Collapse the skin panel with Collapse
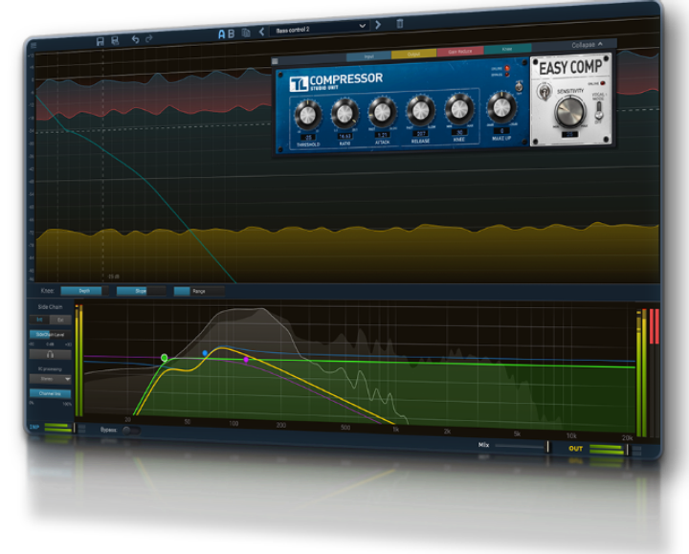689x554 pixels. coord(587,45)
